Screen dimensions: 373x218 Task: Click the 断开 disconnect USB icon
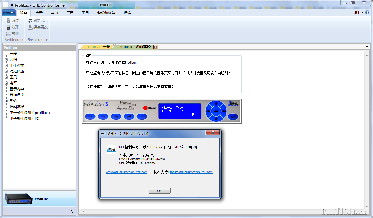(8, 27)
